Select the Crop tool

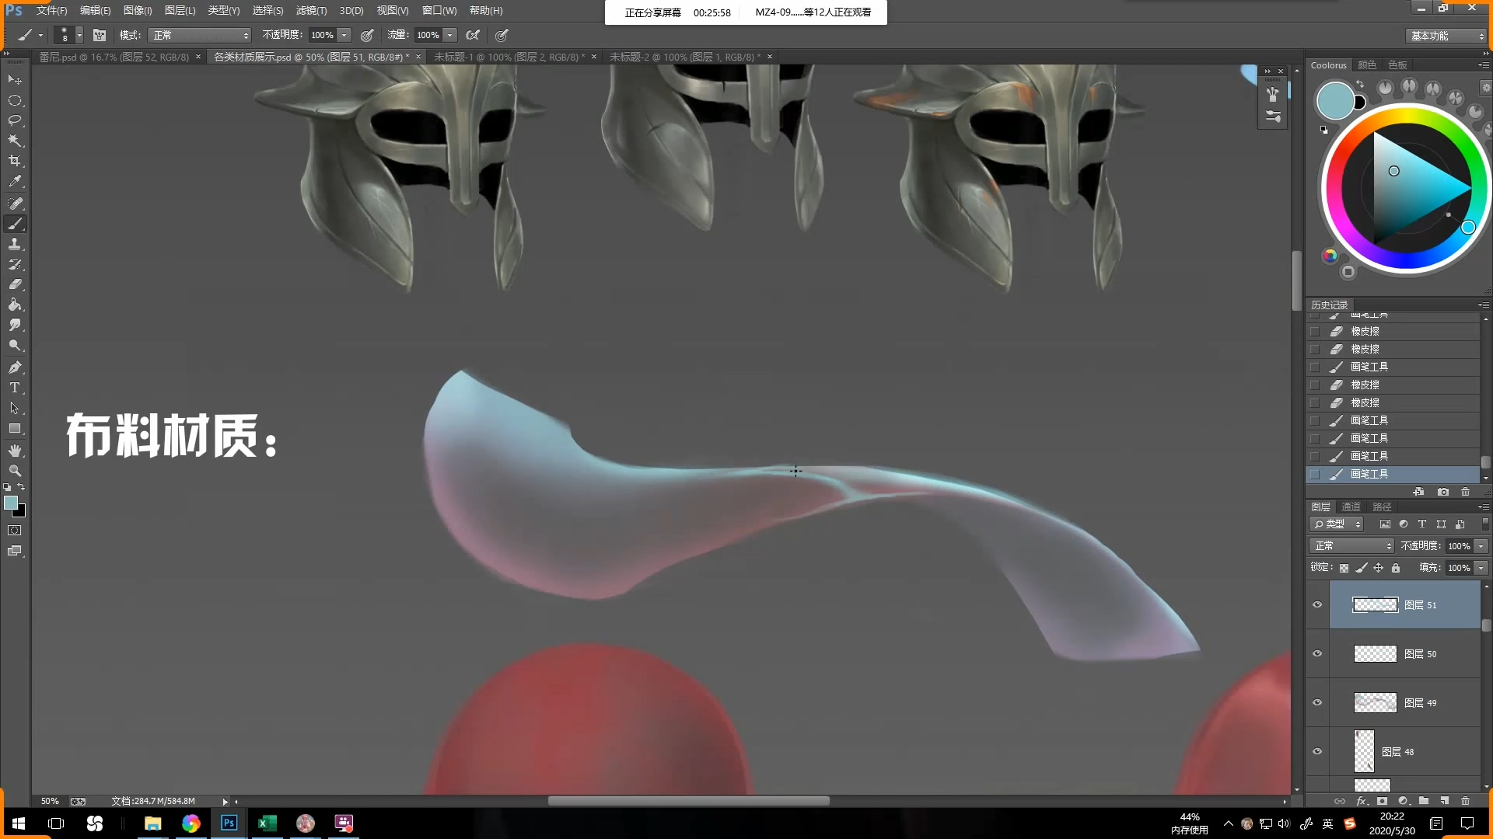click(x=15, y=161)
